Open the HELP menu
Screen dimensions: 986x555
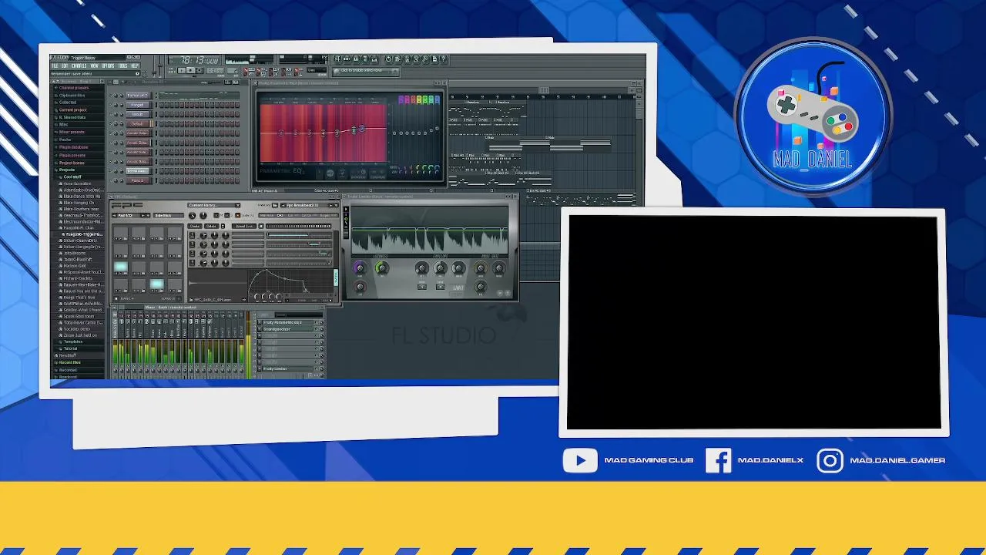pos(135,66)
